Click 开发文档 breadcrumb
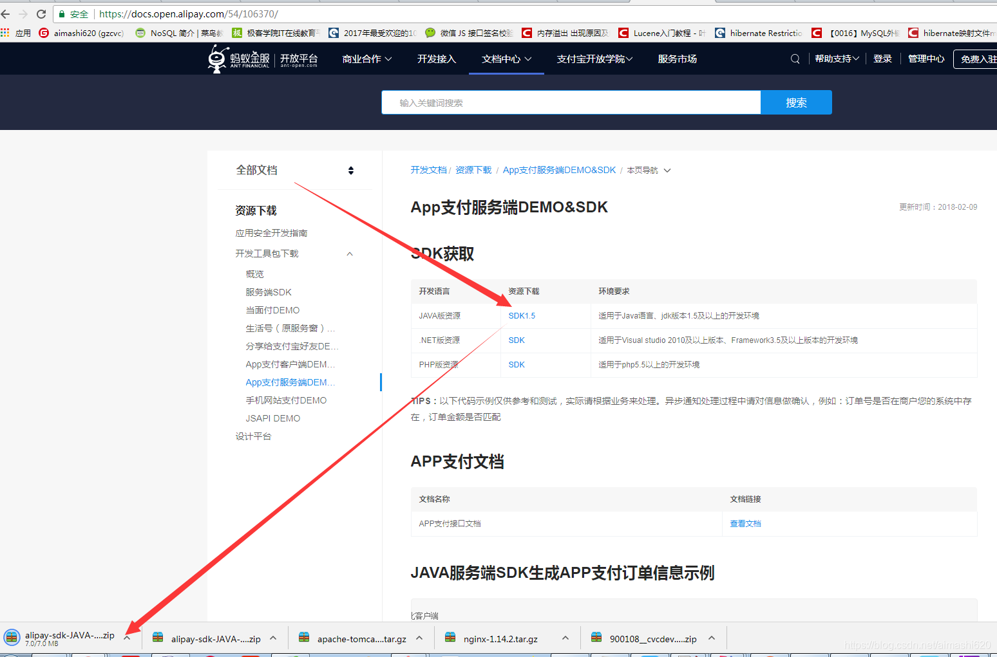This screenshot has height=657, width=997. [x=428, y=170]
